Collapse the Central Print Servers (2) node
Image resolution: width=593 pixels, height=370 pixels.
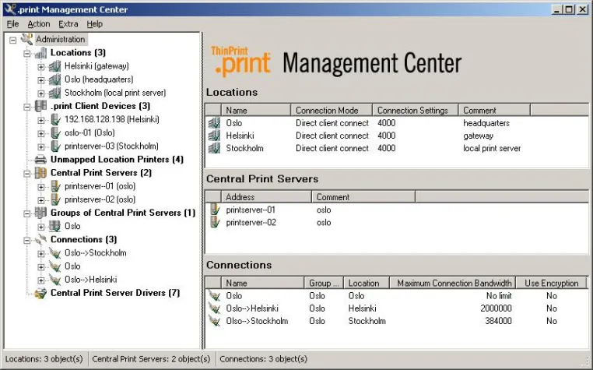[x=27, y=174]
